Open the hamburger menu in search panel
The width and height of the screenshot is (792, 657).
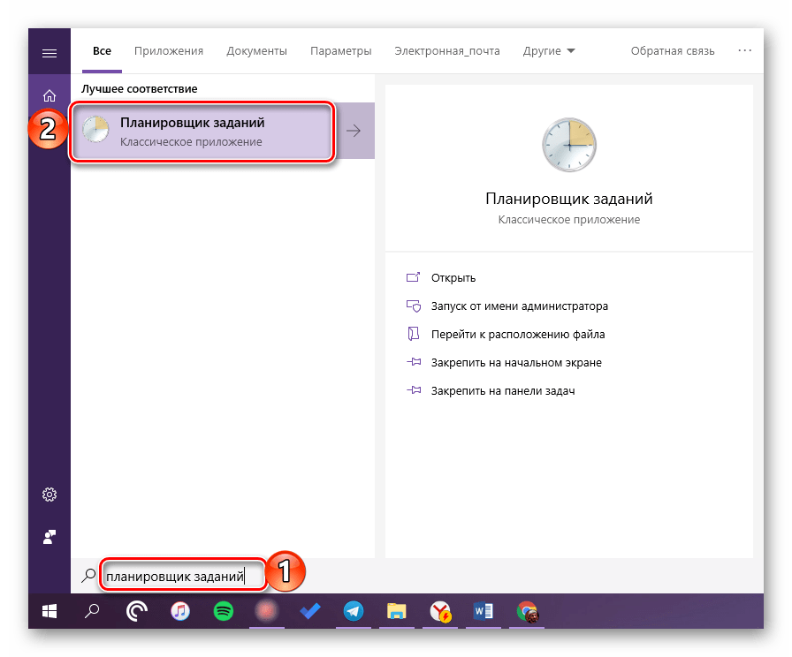pos(49,52)
